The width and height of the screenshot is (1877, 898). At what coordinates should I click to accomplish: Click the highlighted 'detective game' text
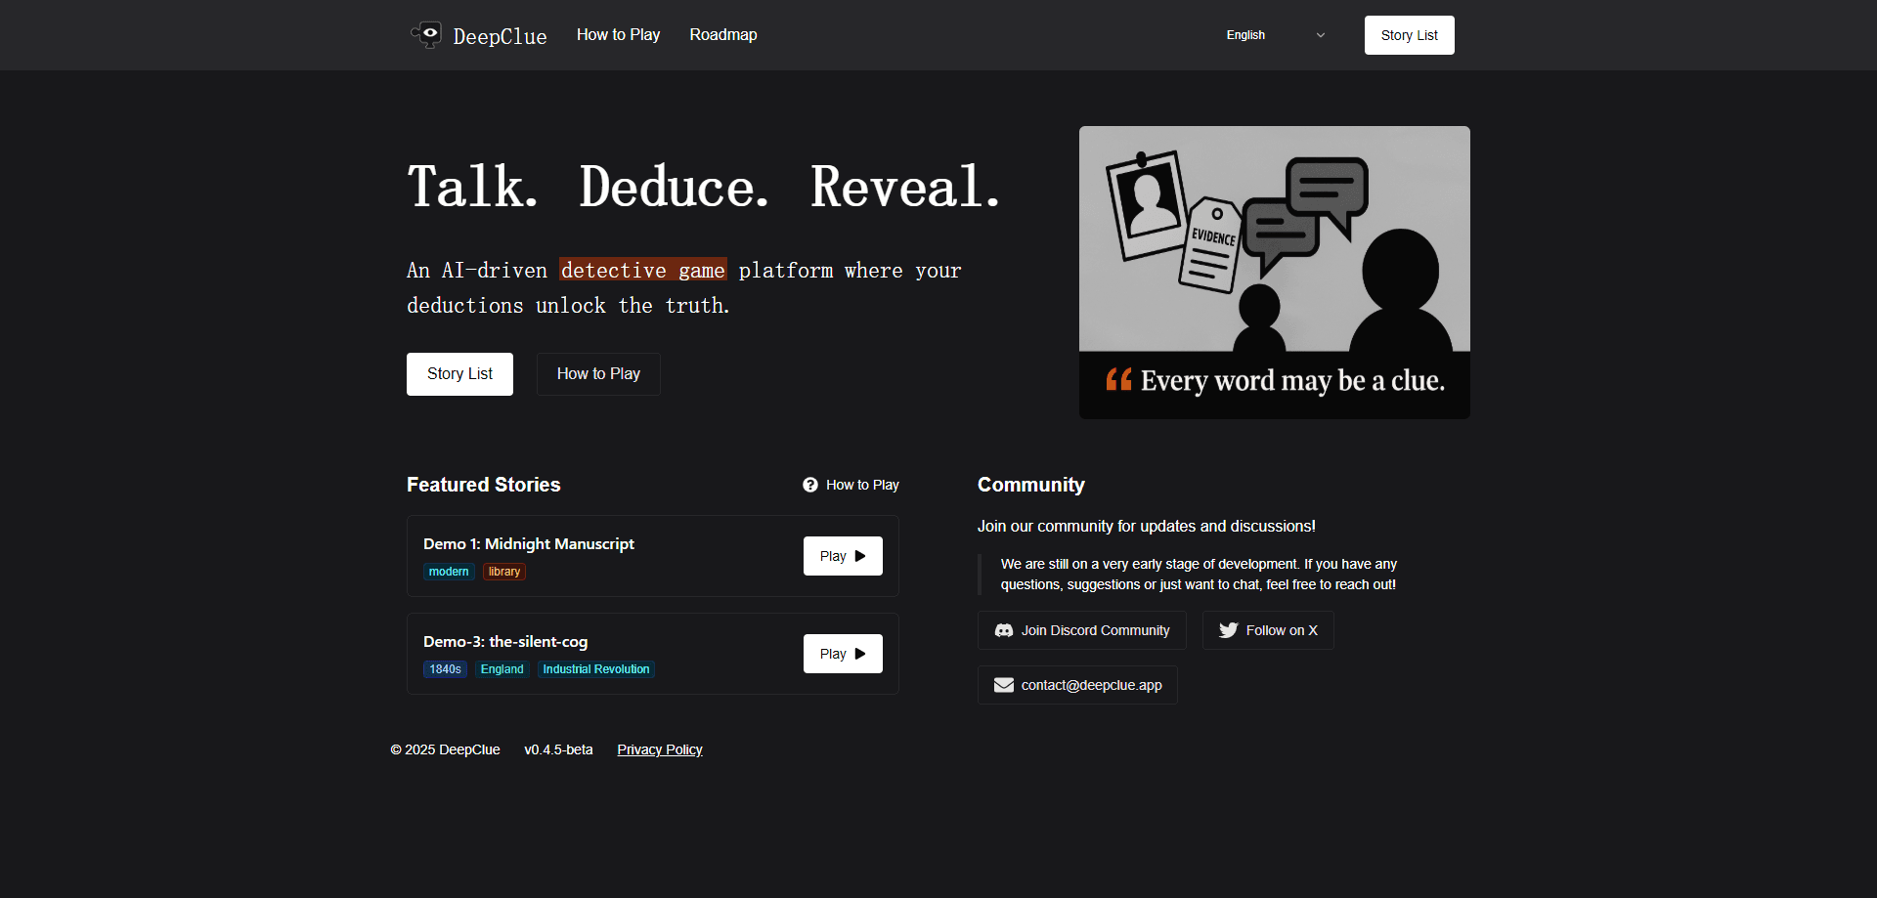click(643, 270)
